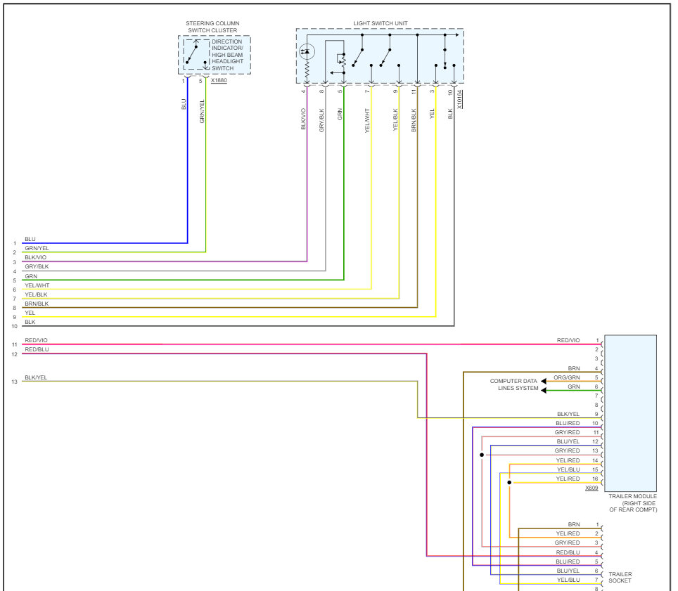Click the X609 connector reference
This screenshot has width=678, height=591.
tap(591, 488)
